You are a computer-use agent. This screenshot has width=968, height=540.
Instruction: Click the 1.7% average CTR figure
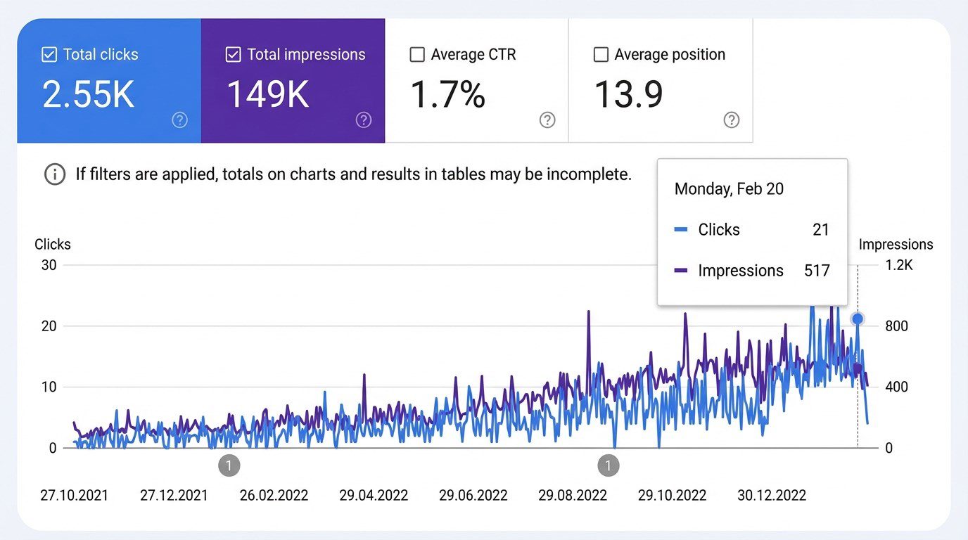click(447, 94)
